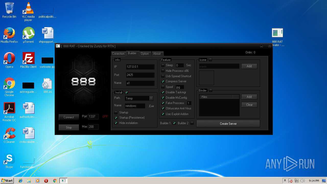
Task: Select the activeguide file icon
Action: 28,87
